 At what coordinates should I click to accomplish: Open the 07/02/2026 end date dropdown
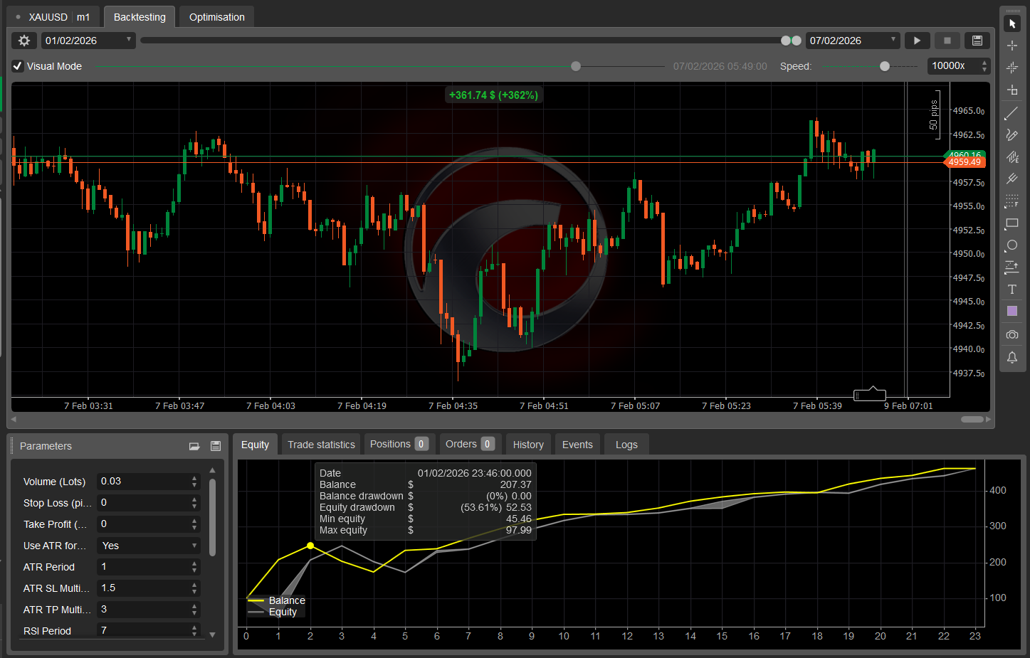point(893,41)
